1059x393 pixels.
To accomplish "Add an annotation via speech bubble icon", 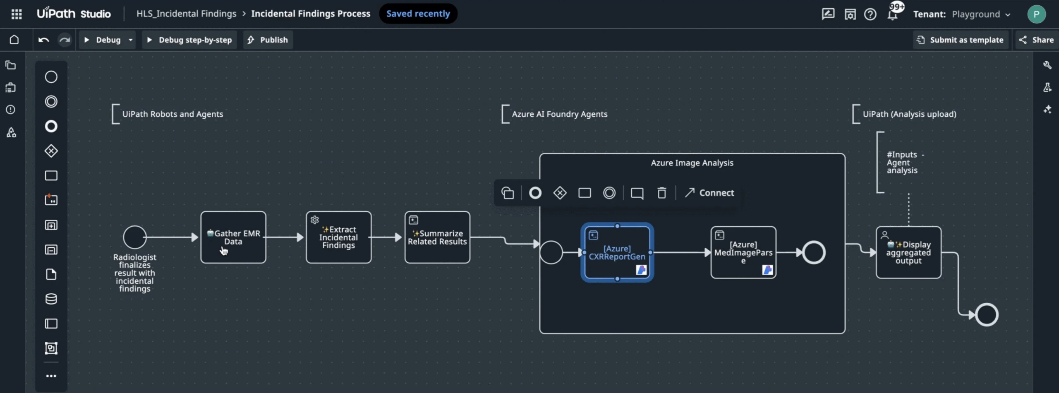I will tap(637, 193).
